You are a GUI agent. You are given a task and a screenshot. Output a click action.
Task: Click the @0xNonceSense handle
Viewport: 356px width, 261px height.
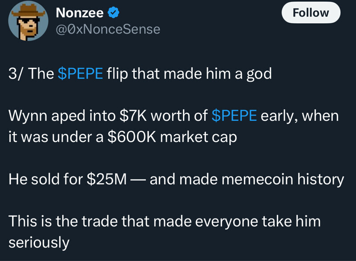tap(107, 29)
